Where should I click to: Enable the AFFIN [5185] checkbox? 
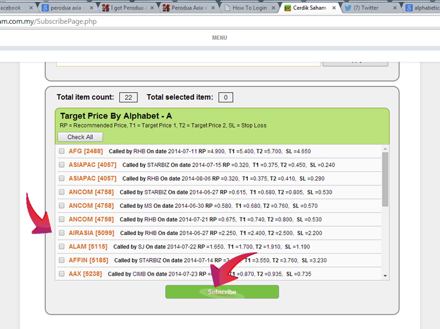(62, 260)
